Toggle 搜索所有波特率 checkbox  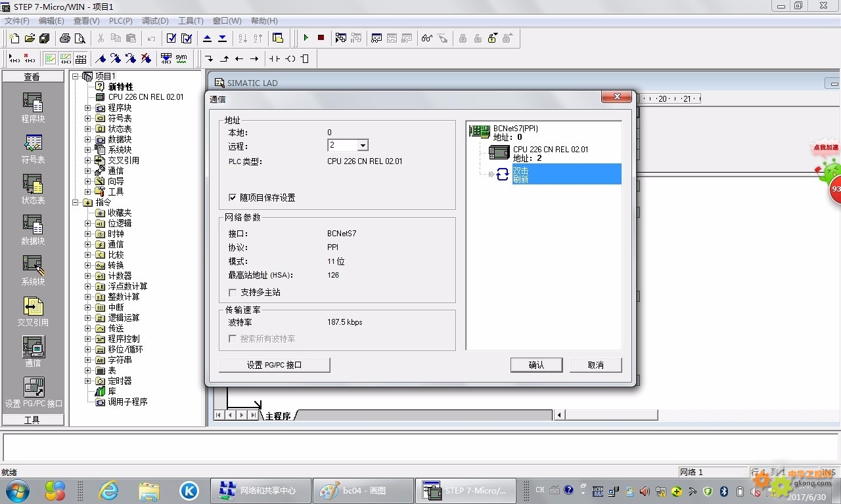click(233, 339)
